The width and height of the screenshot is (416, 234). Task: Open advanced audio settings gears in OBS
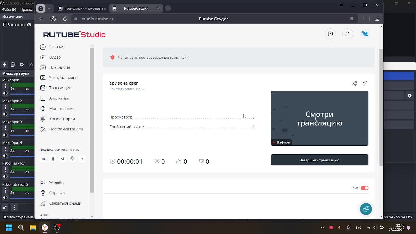(5, 207)
